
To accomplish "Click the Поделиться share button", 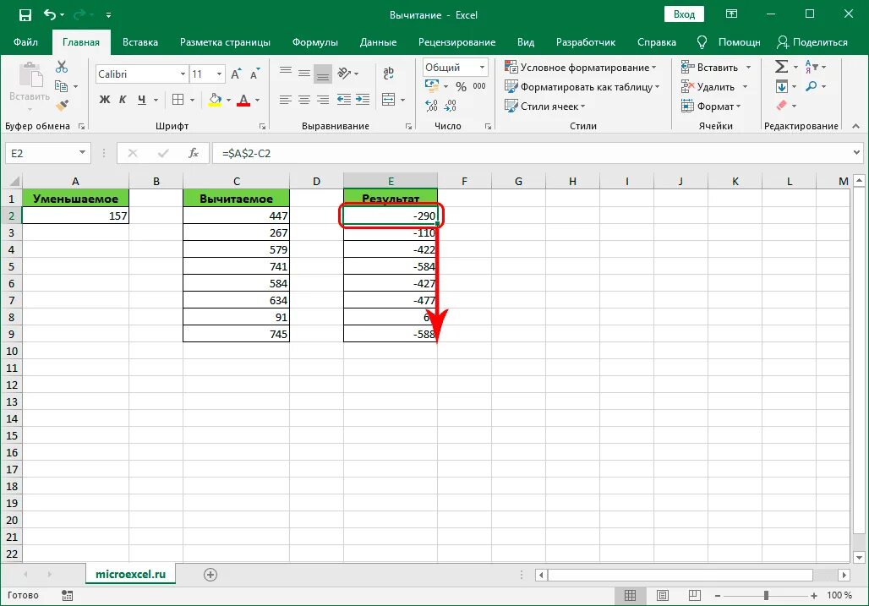I will pyautogui.click(x=812, y=42).
